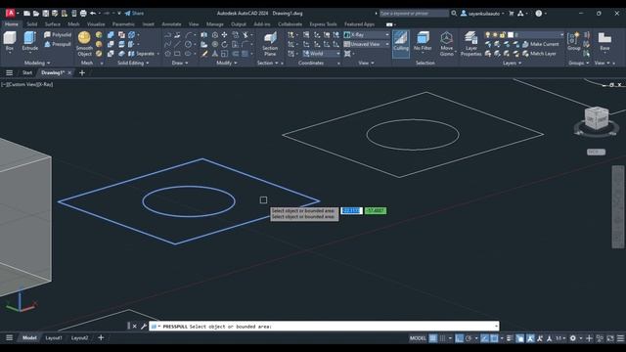Expand the Draw panel

180,63
